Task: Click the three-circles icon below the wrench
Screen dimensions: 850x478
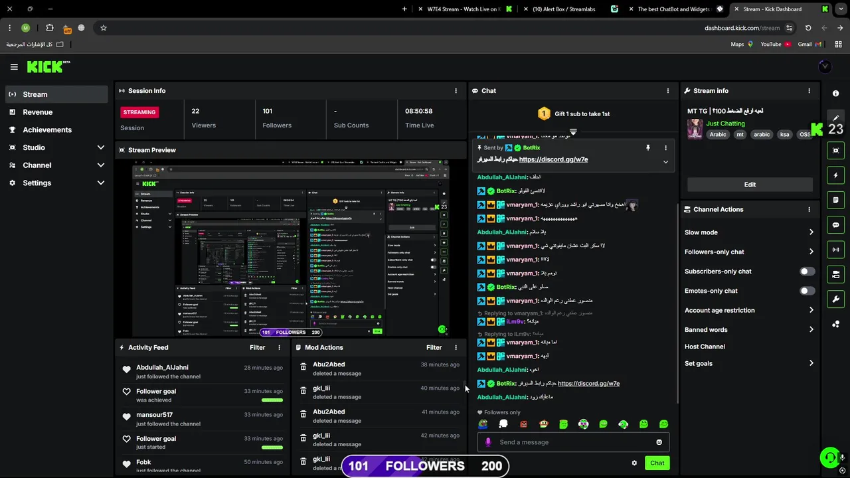Action: [x=835, y=324]
